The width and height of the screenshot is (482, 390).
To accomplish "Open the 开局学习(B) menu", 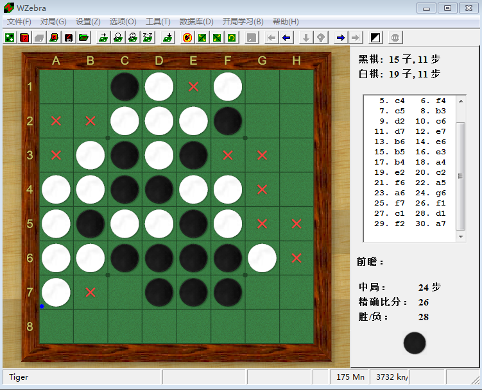I will click(243, 22).
